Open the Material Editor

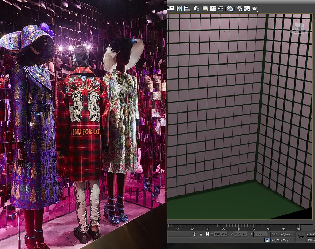[x=230, y=9]
